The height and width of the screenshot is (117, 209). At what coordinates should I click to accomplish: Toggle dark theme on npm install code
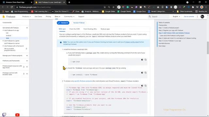click(x=142, y=73)
